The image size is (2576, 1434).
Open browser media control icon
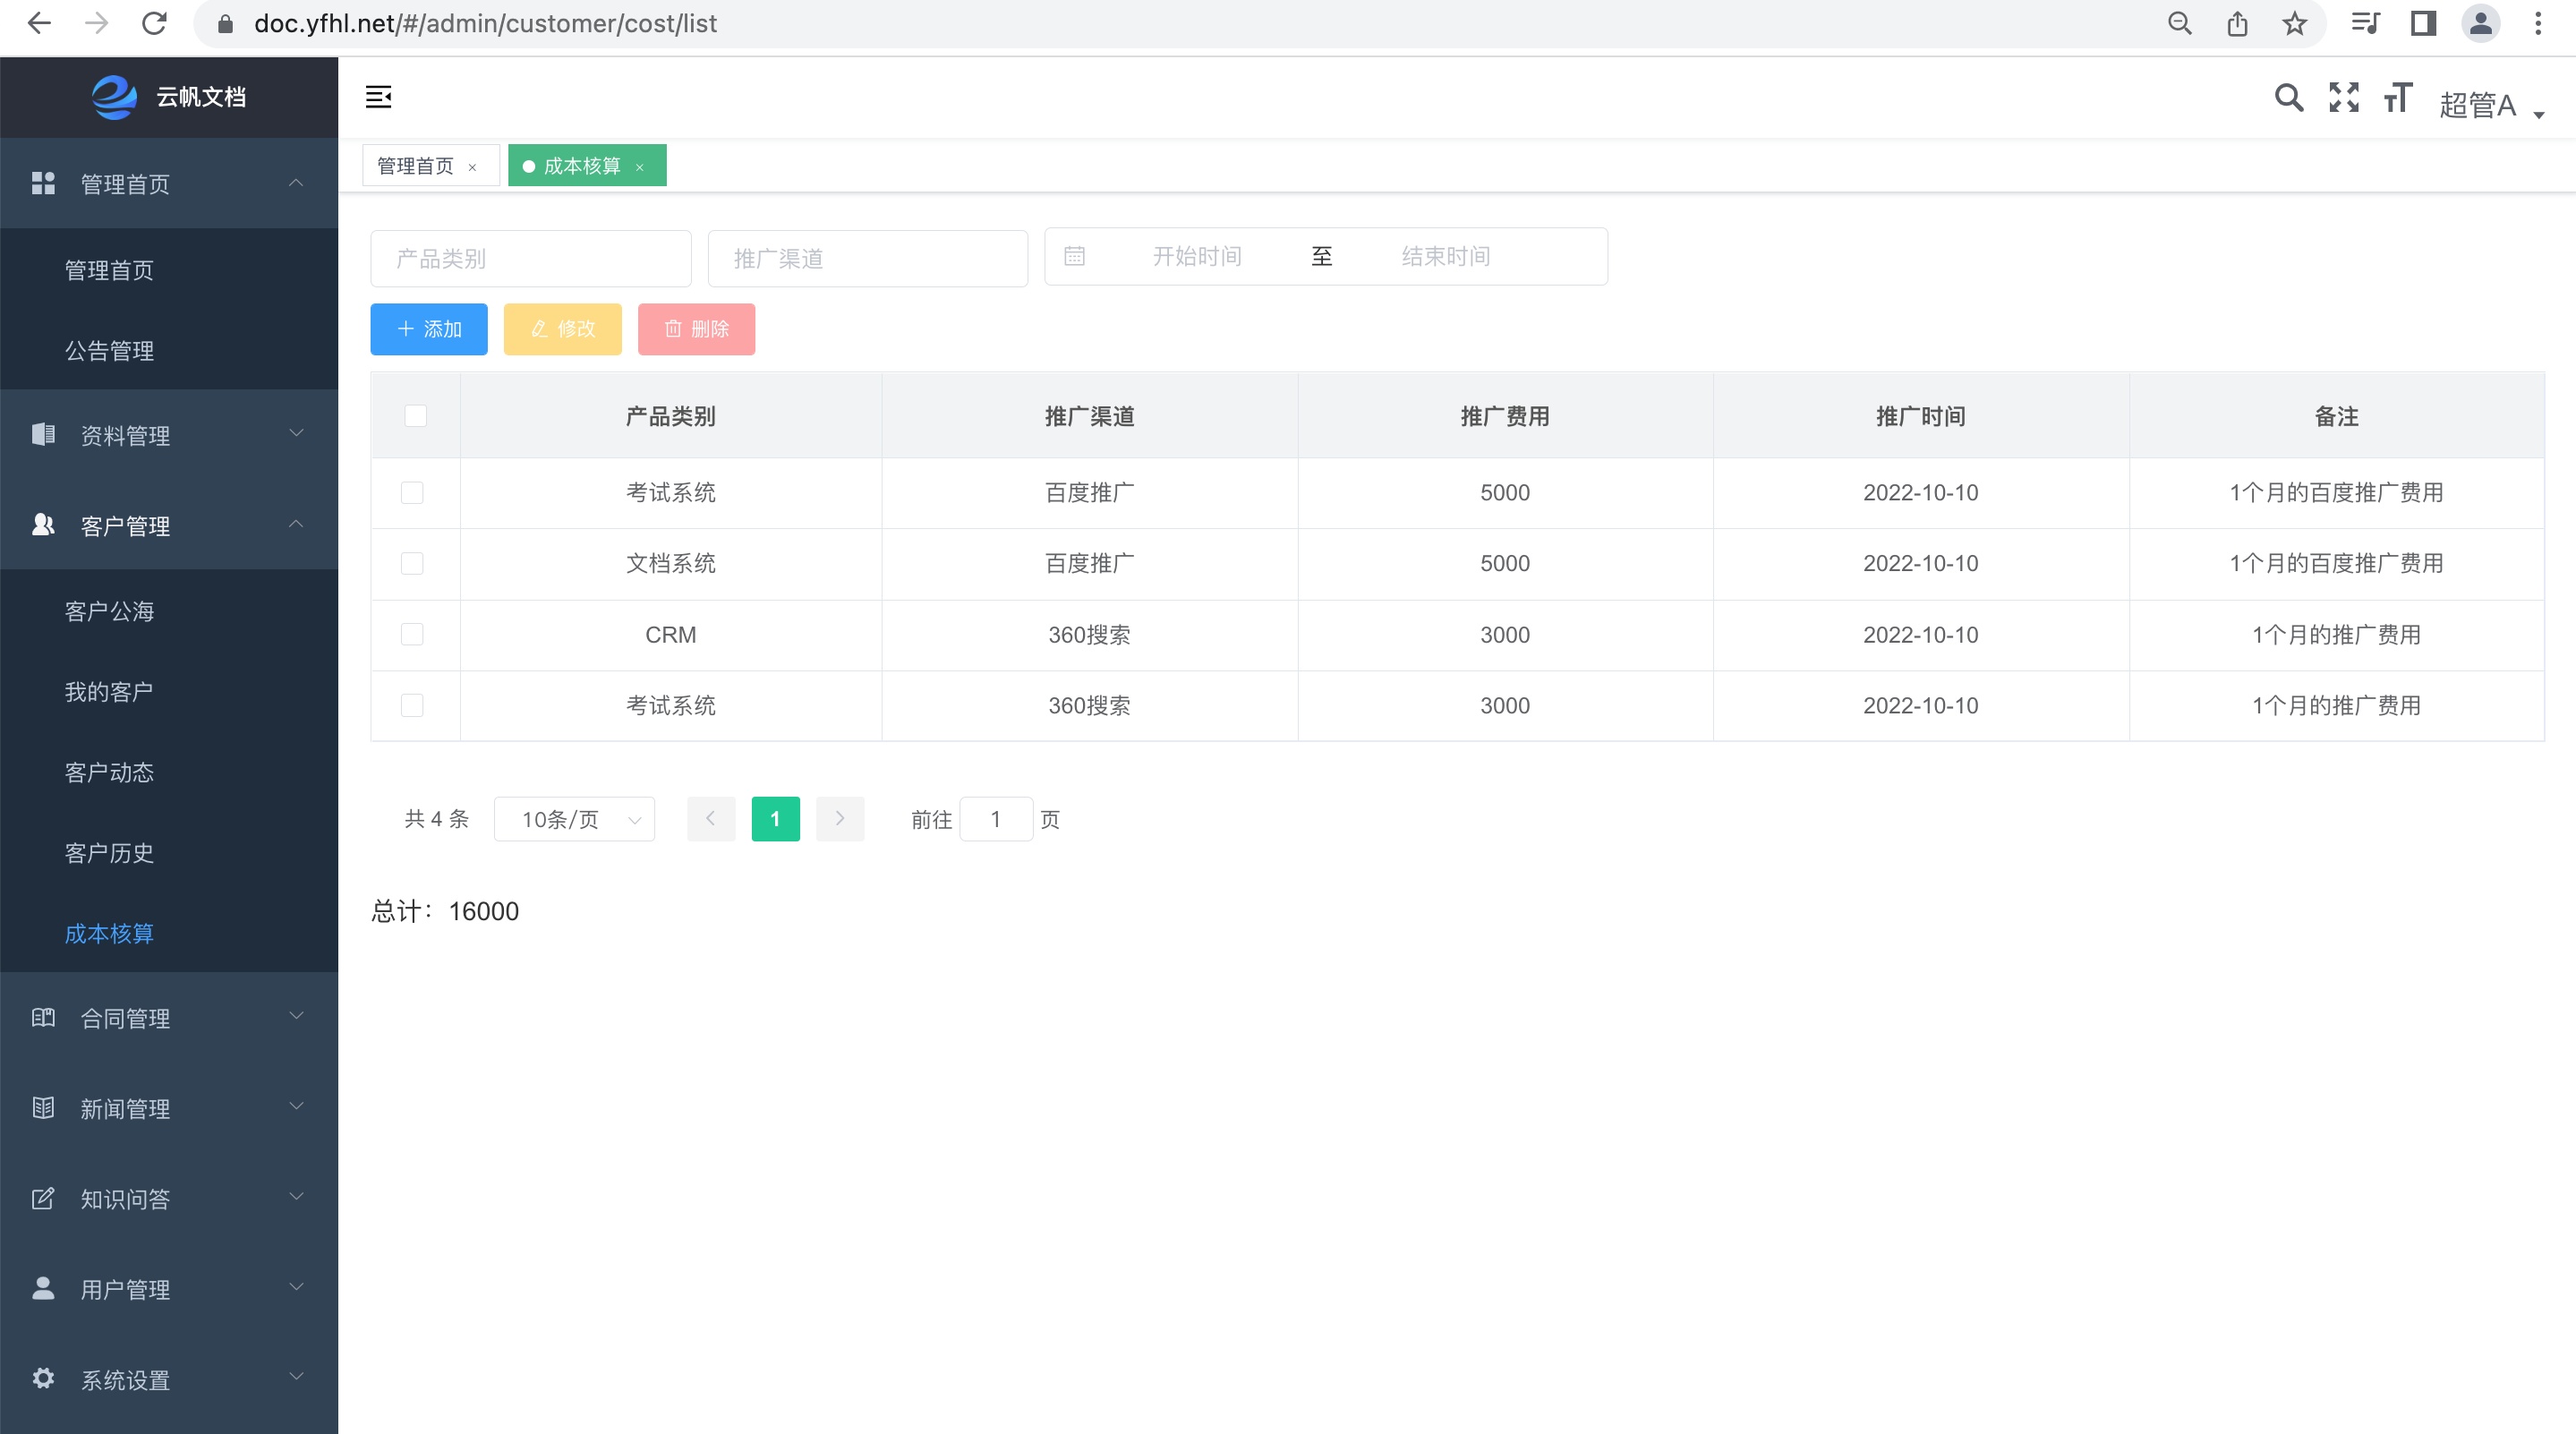tap(2365, 23)
